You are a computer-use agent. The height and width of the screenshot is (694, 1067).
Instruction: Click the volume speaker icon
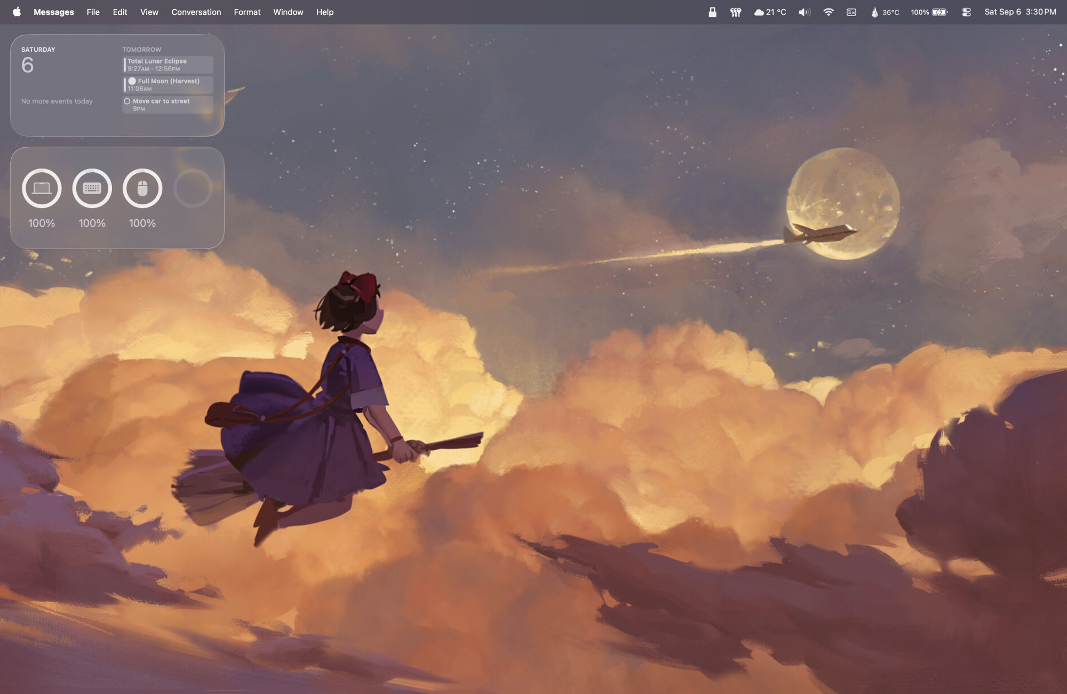pyautogui.click(x=804, y=12)
